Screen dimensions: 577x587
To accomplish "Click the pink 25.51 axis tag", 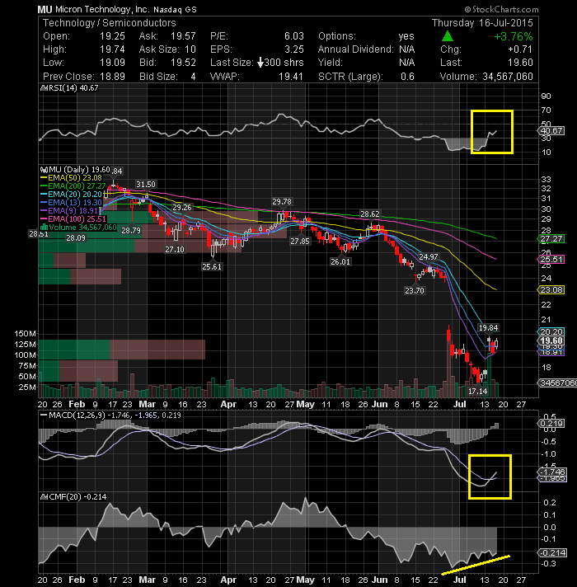I will [x=551, y=260].
